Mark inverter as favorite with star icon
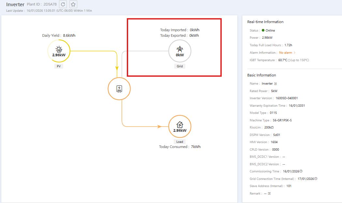342x203 pixels. pyautogui.click(x=73, y=4)
